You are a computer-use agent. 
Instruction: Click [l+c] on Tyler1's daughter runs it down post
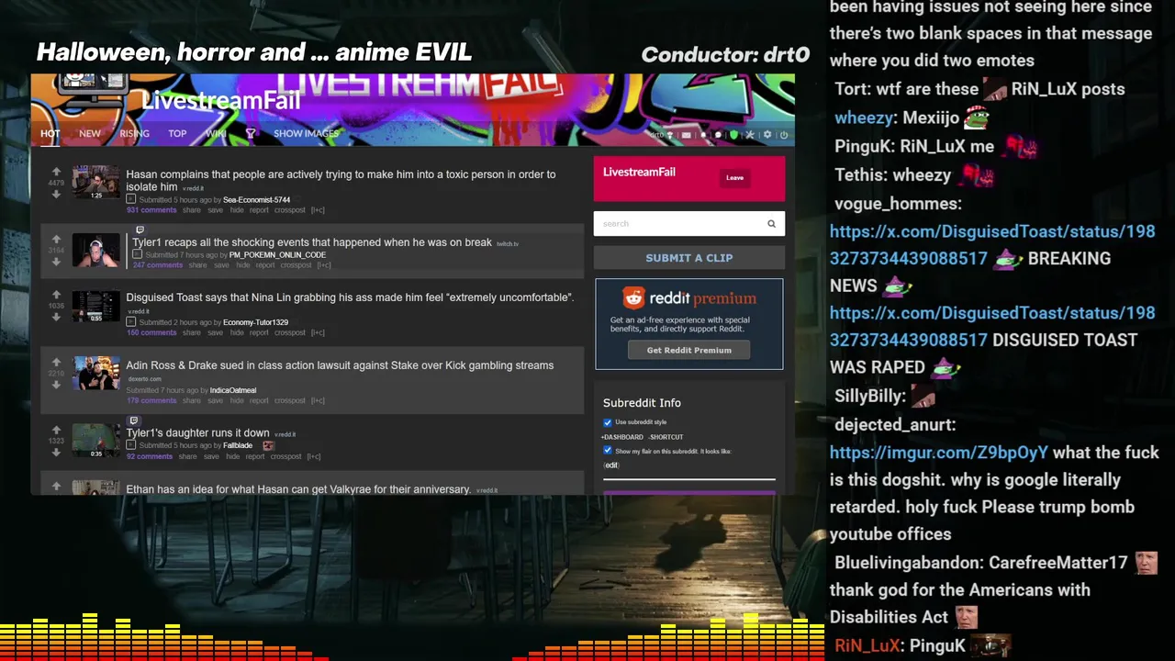point(314,456)
